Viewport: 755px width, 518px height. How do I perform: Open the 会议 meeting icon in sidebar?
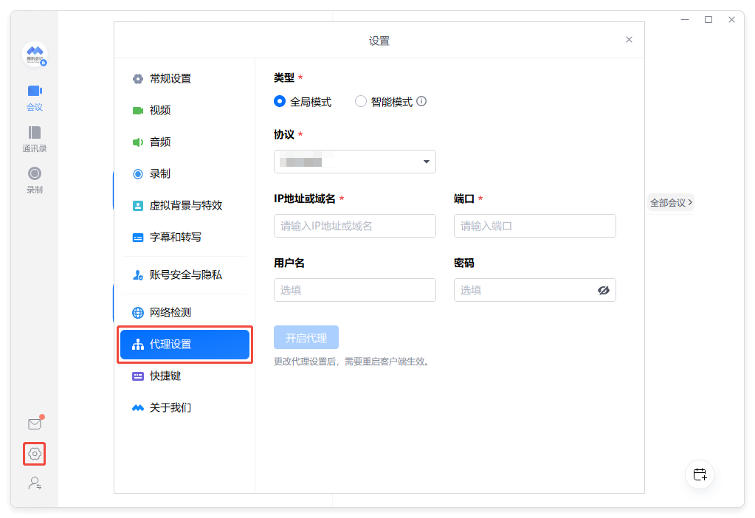[35, 97]
